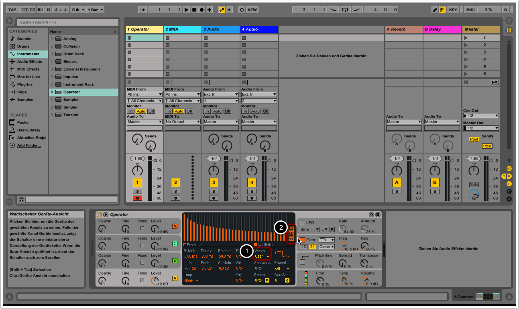Turn off the Filter toggle in Operator
The height and width of the screenshot is (309, 519).
(x=303, y=240)
